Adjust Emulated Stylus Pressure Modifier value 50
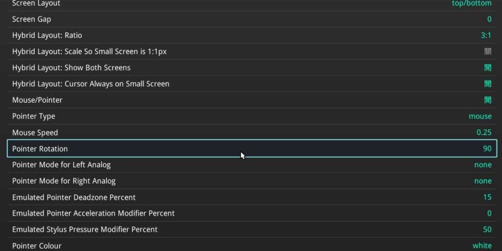The image size is (502, 251). coord(487,230)
